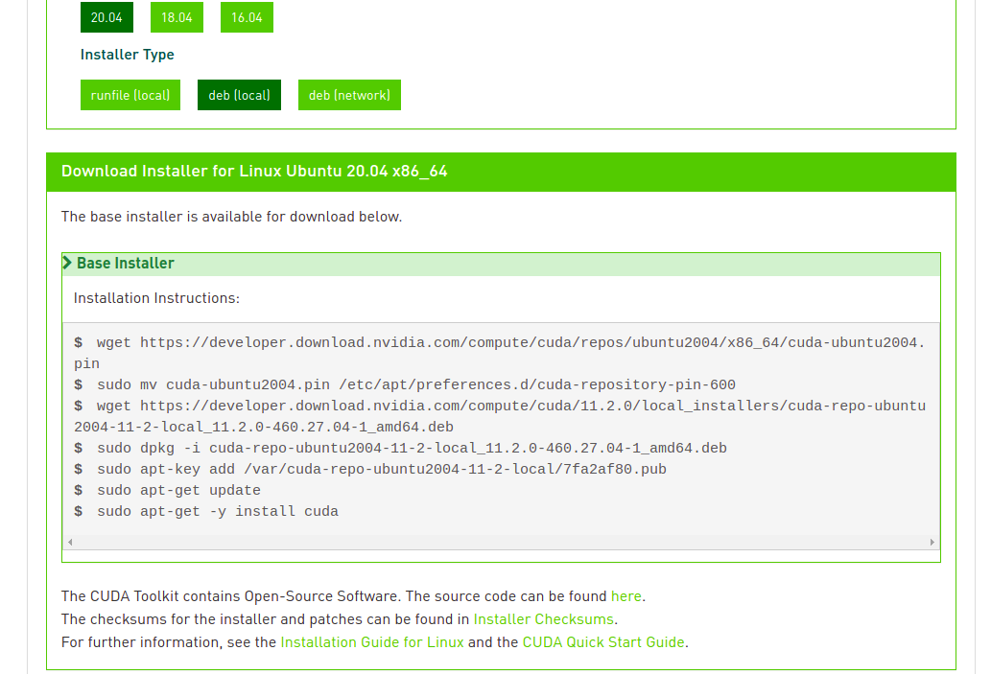This screenshot has width=991, height=674.
Task: Click the wget local_installers cuda-repo command
Action: pyautogui.click(x=500, y=416)
